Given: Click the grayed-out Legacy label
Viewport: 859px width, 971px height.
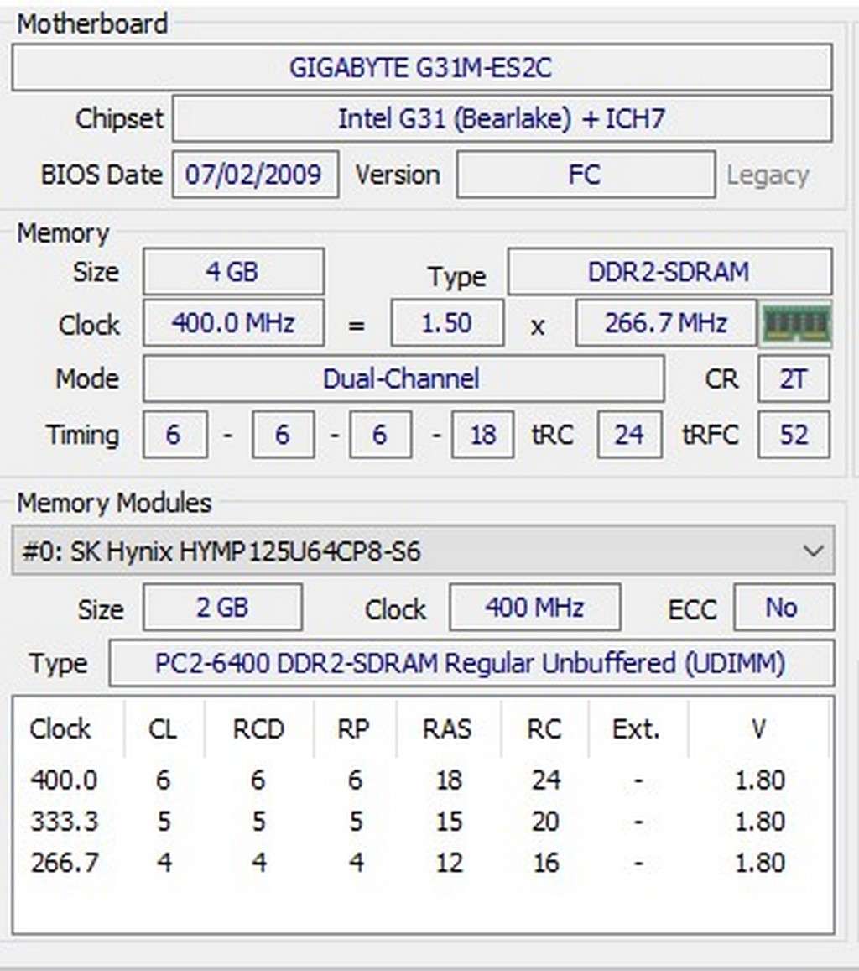Looking at the screenshot, I should pos(768,175).
